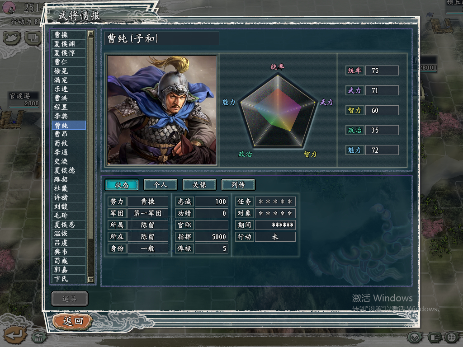The image size is (463, 347).
Task: Click the 身份 value 一般
Action: (148, 249)
